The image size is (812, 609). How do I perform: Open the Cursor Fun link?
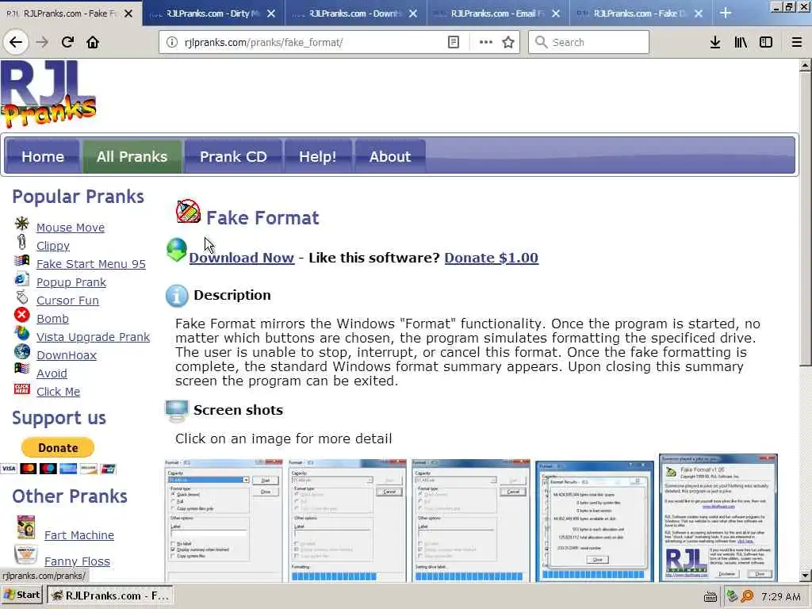click(67, 301)
